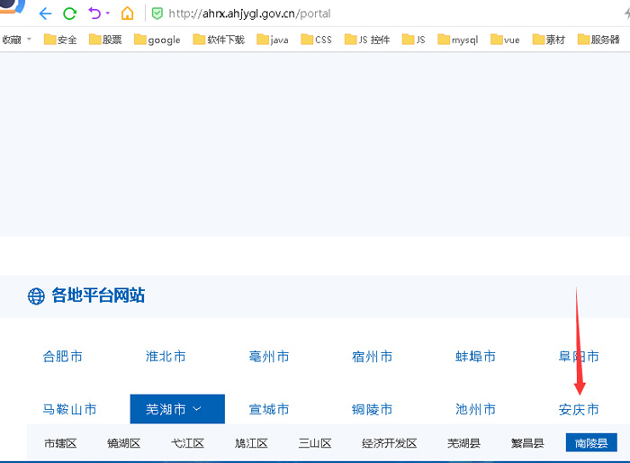Open the vue bookmark folder
The height and width of the screenshot is (463, 630).
coord(505,40)
